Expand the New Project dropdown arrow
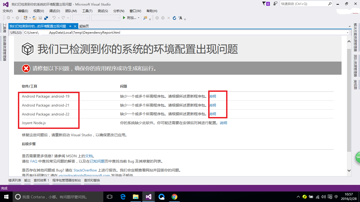Screen dimensions: 360x202 pyautogui.click(x=30, y=18)
